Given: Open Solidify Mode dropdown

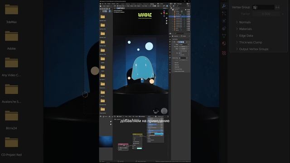Looking at the screenshot, I should [x=184, y=44].
